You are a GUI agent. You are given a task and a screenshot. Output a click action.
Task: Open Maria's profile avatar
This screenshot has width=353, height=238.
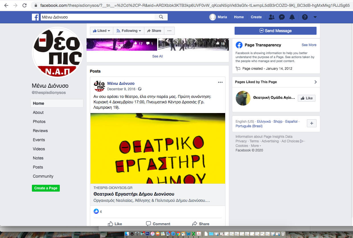point(213,17)
